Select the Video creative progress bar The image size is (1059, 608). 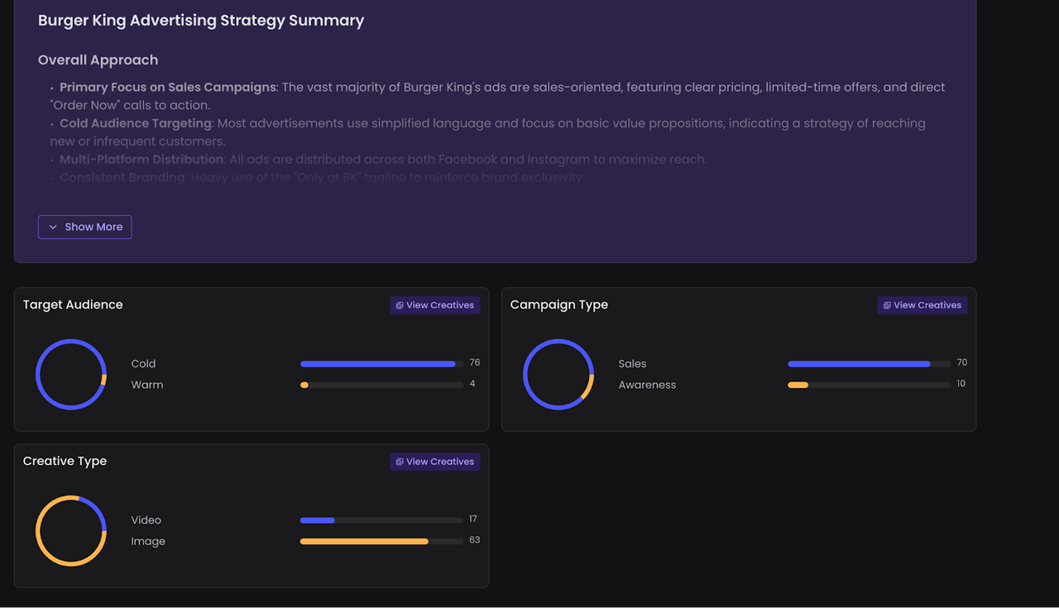(381, 520)
